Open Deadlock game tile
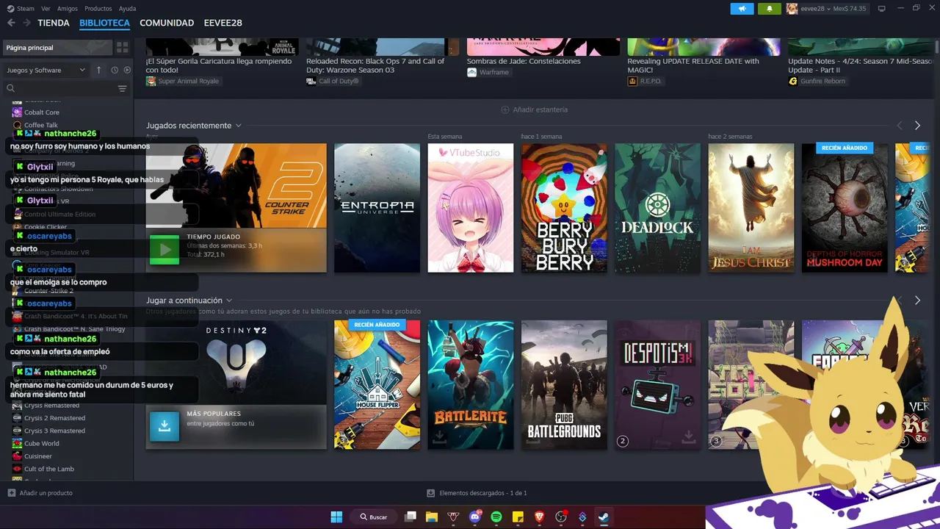This screenshot has width=940, height=529. coord(657,208)
